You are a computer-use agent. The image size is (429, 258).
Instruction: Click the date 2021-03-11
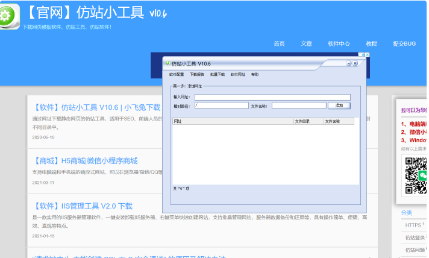[x=43, y=183]
